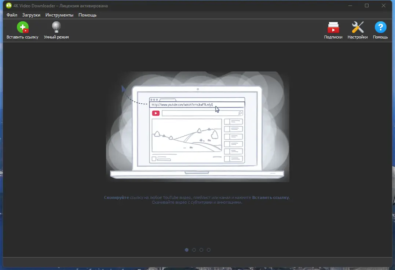Click the bold 'Скопируйте' hint text

116,197
